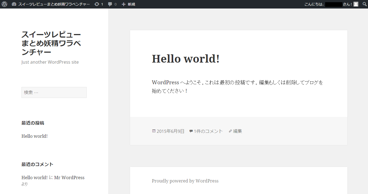Open the Mr WordPress commenter link
The width and height of the screenshot is (368, 194).
pyautogui.click(x=69, y=178)
